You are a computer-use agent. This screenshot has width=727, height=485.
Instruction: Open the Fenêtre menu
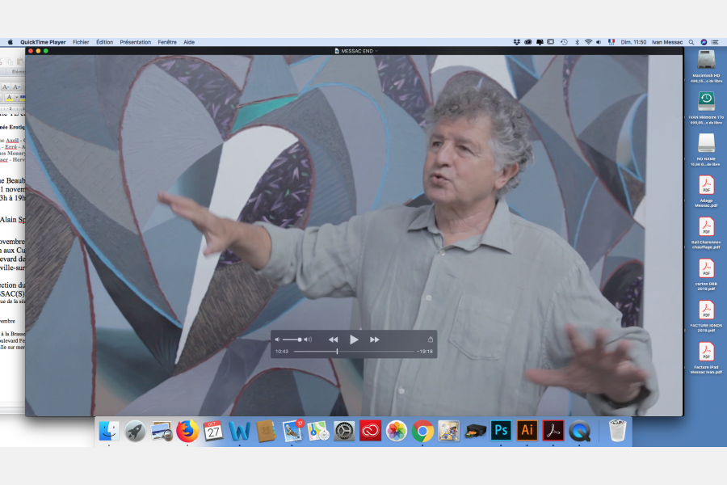167,42
